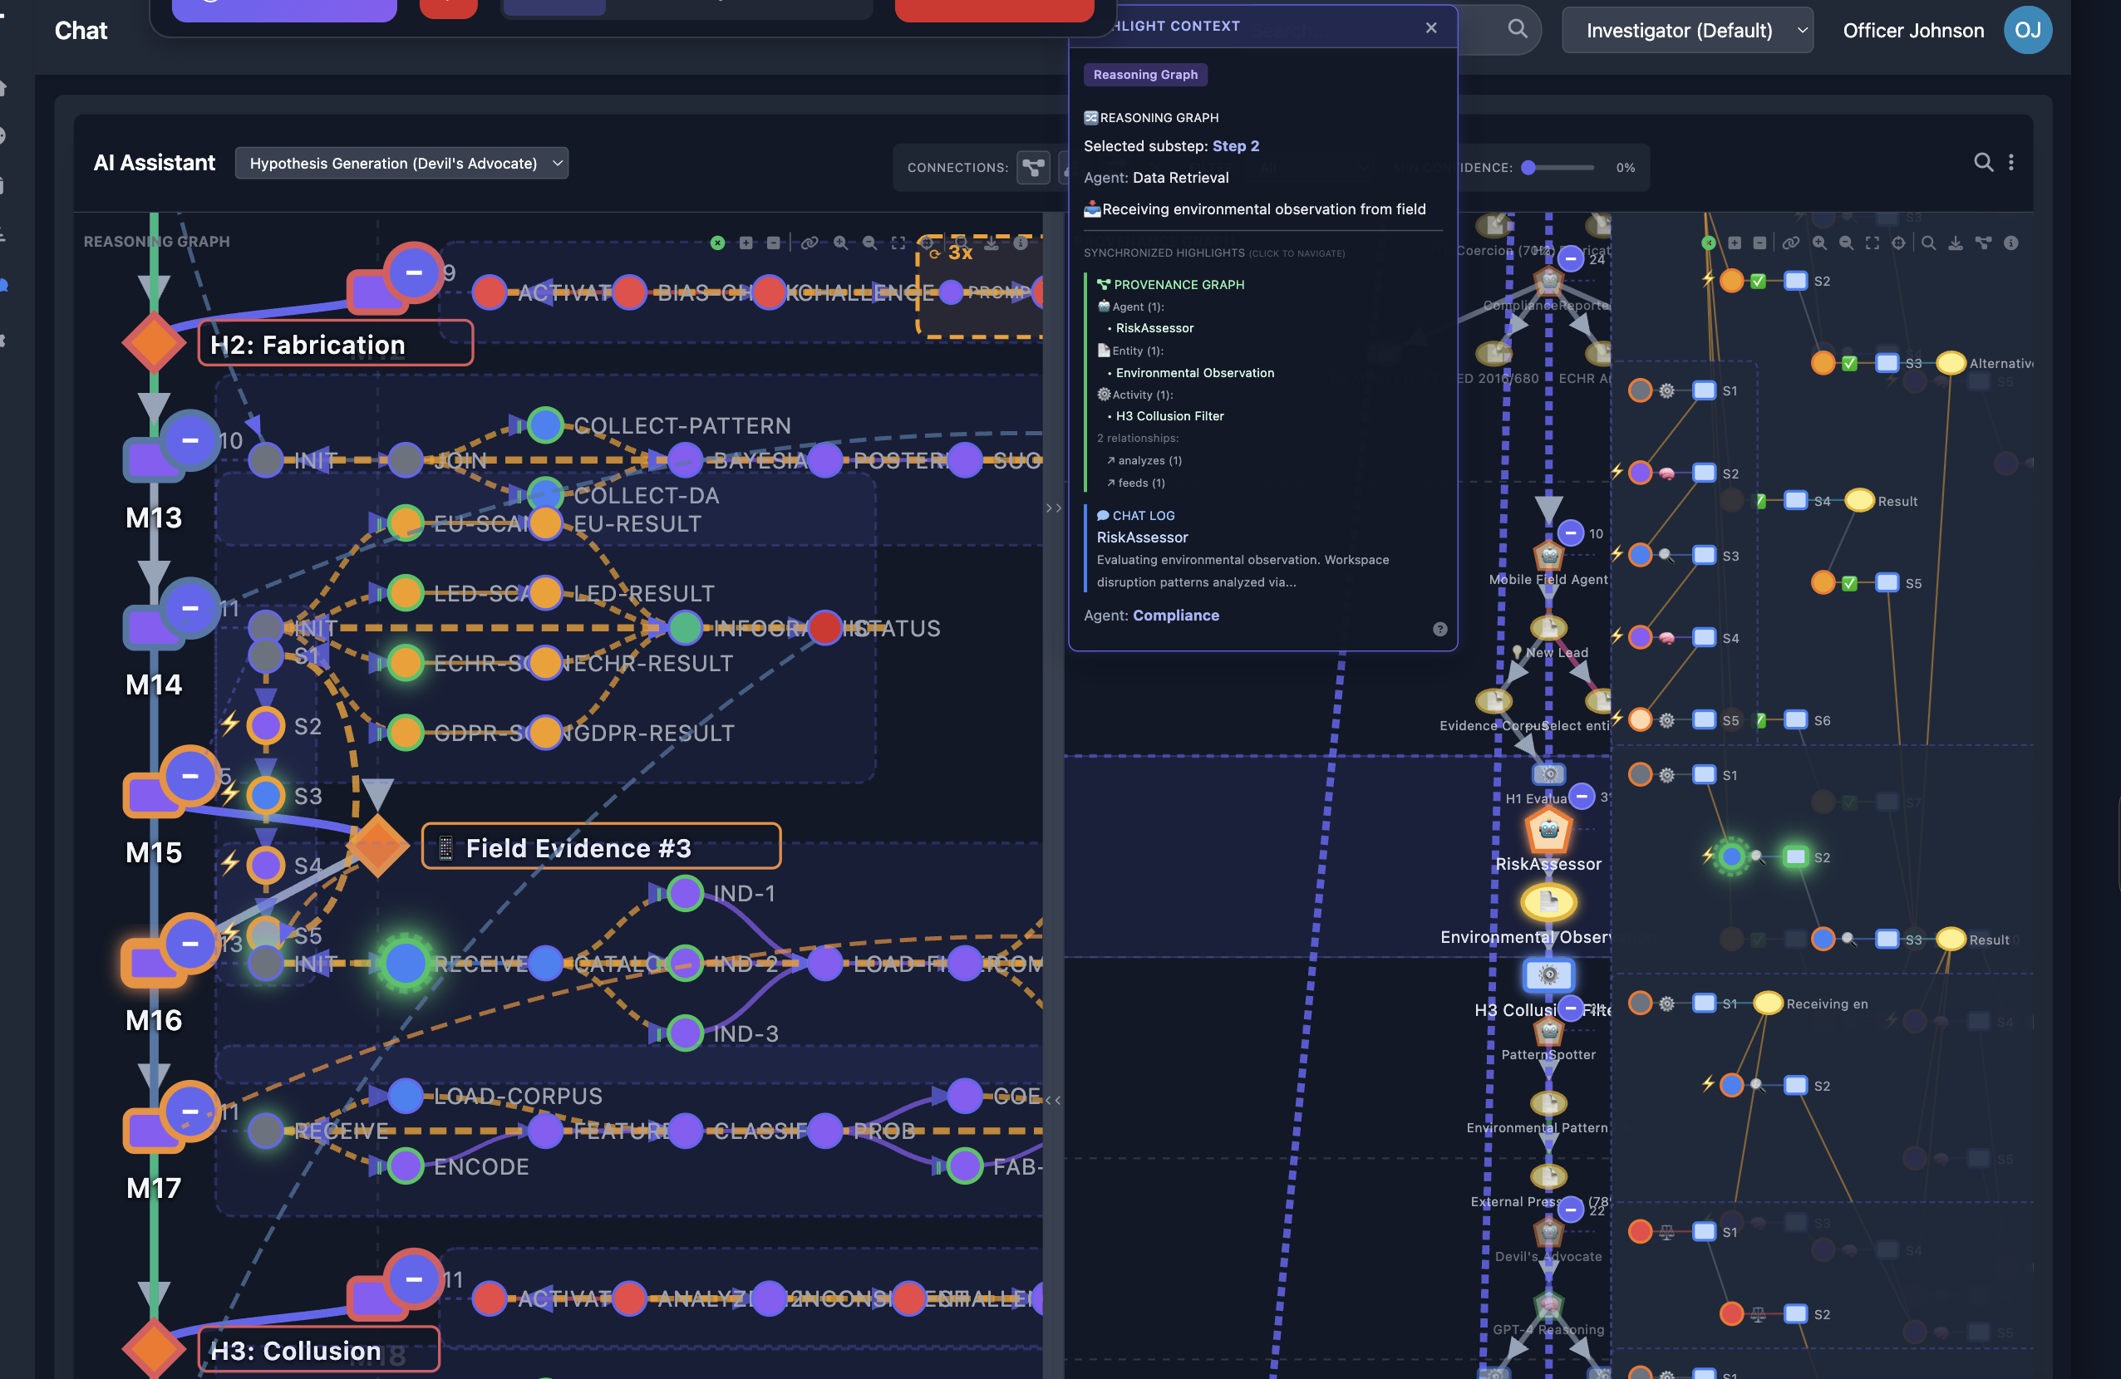This screenshot has width=2121, height=1379.
Task: Zoom out on the right substep graph
Action: [x=1846, y=243]
